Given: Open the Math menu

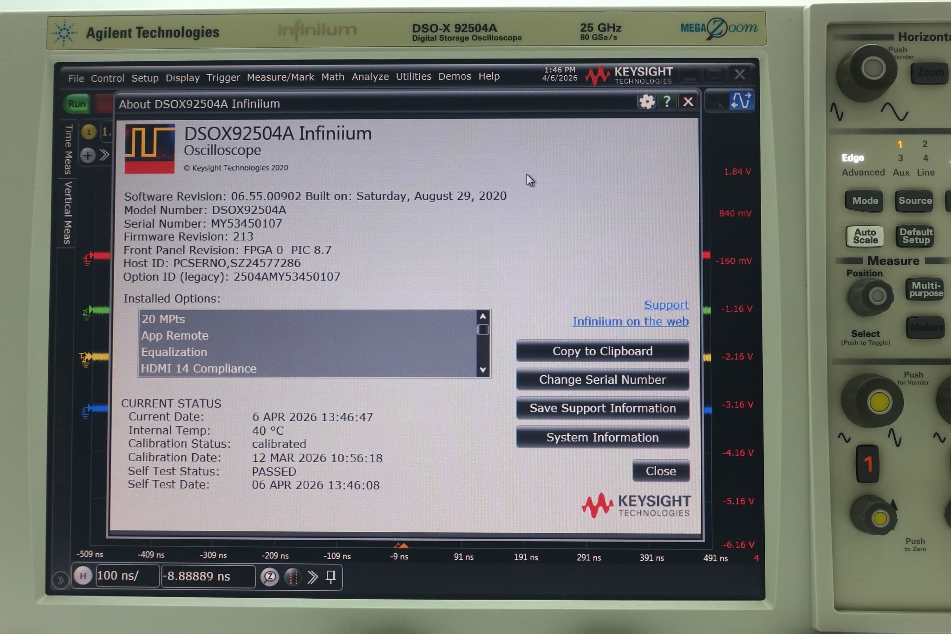Looking at the screenshot, I should coord(333,77).
